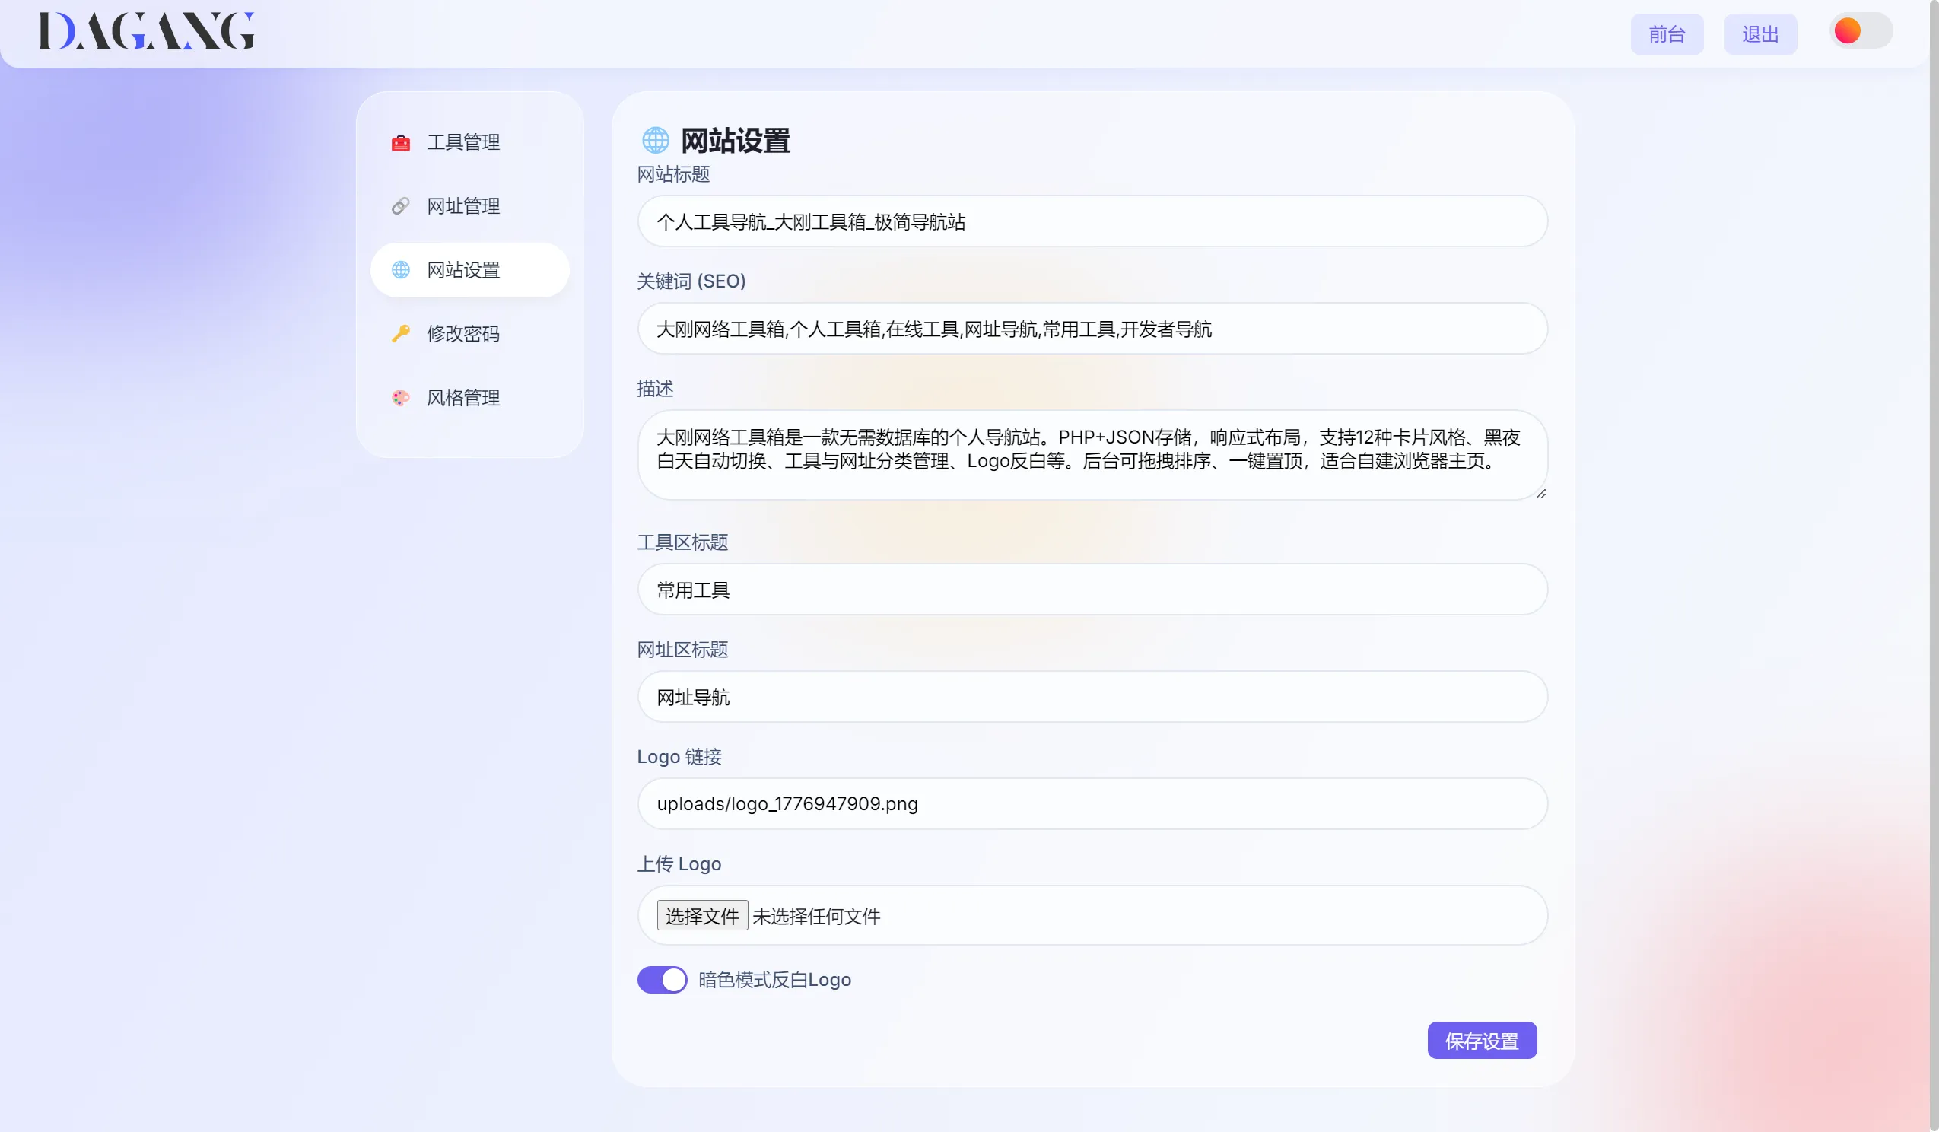Click the 网站设置 page heading
The height and width of the screenshot is (1132, 1939).
(x=736, y=141)
